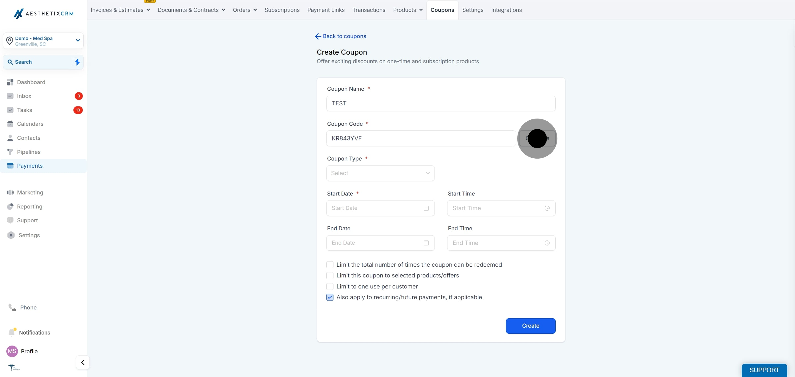Viewport: 795px width, 377px height.
Task: Enable limit total number of redemptions checkbox
Action: [x=330, y=265]
